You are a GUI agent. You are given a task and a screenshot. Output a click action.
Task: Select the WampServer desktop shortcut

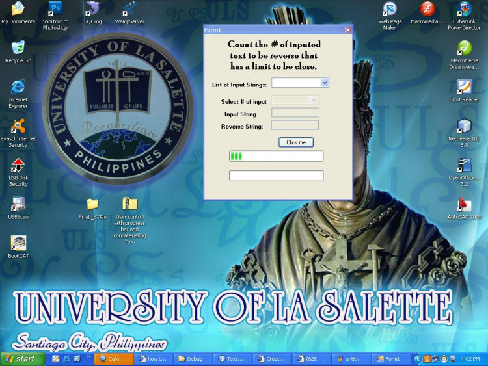(129, 13)
